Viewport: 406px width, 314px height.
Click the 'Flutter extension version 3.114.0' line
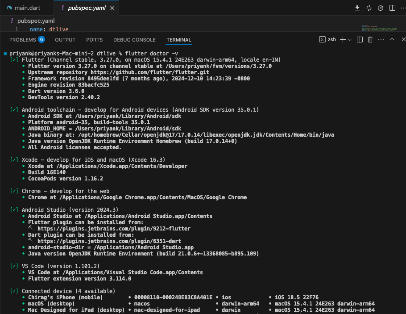click(x=79, y=278)
